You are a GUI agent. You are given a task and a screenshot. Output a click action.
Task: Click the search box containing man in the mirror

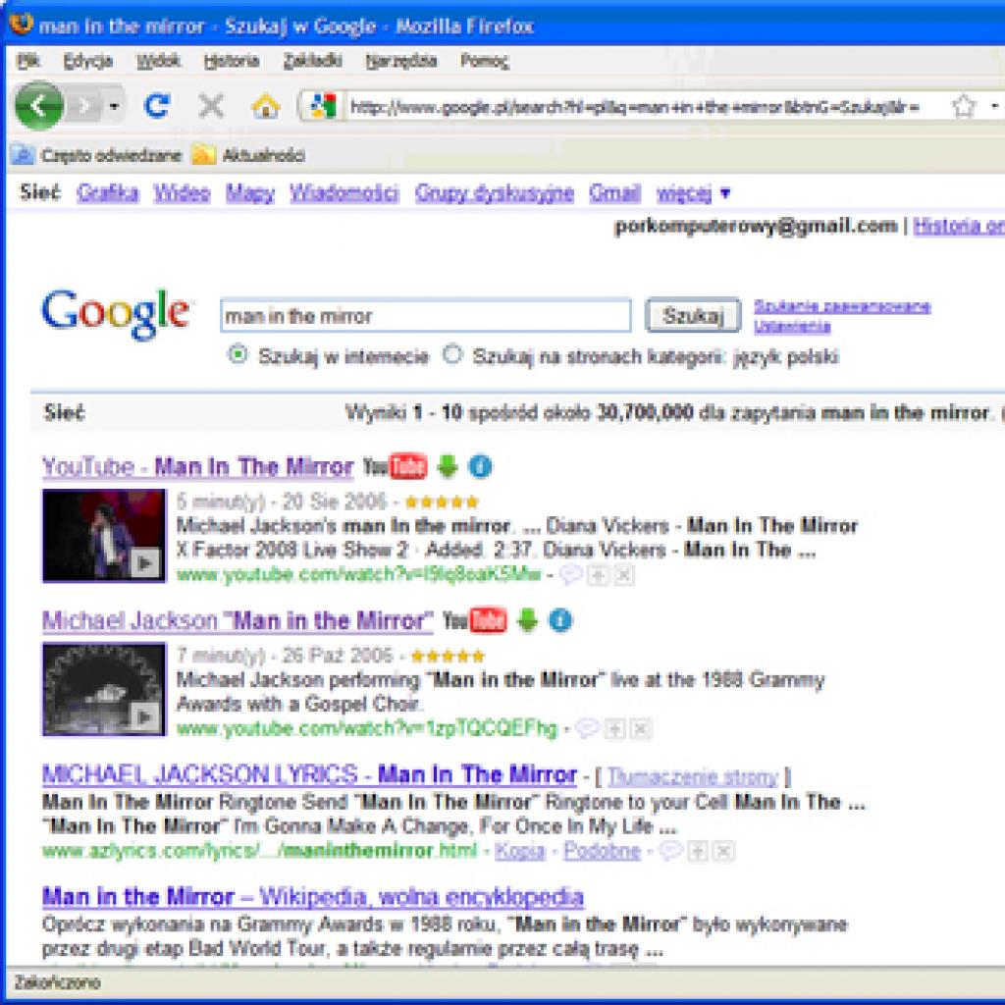tap(426, 315)
